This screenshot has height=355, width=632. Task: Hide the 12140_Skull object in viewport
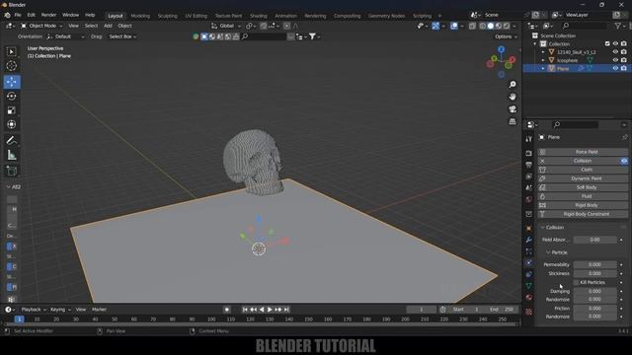click(615, 52)
